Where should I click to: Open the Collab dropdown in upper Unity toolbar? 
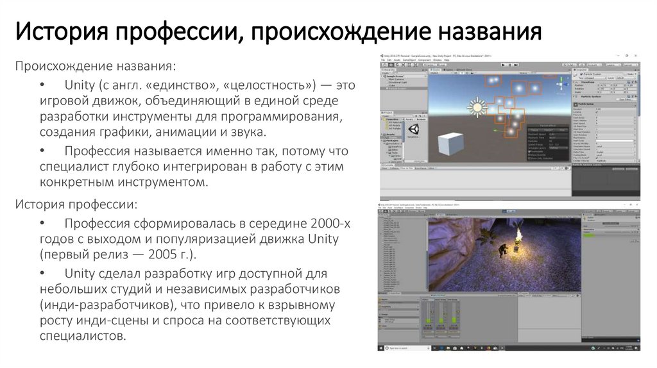click(x=570, y=65)
